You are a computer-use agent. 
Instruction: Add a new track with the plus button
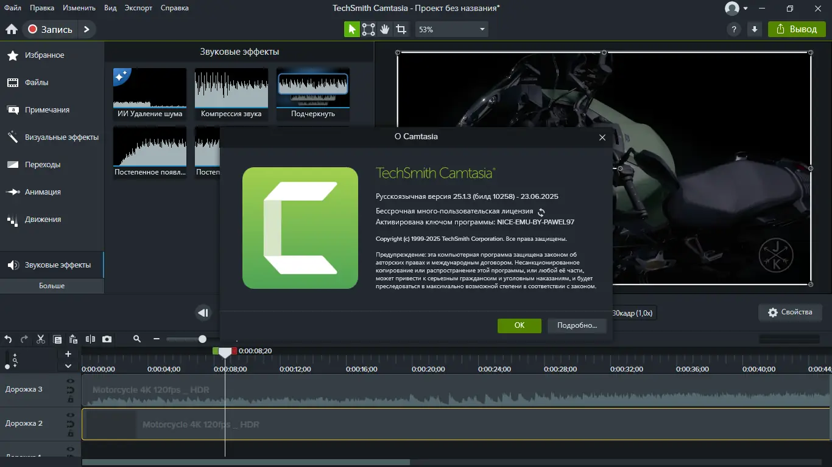[x=68, y=354]
